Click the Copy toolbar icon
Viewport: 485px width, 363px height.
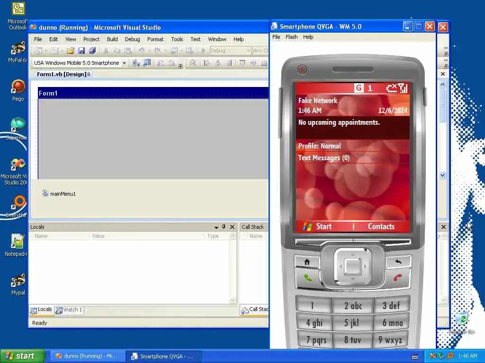(117, 50)
